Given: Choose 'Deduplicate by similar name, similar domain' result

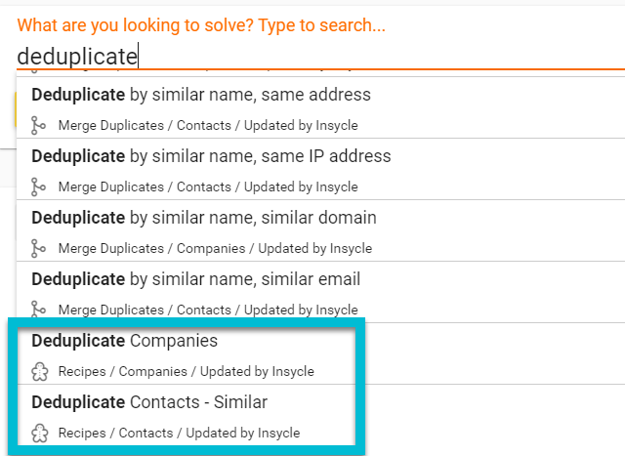Looking at the screenshot, I should [320, 230].
